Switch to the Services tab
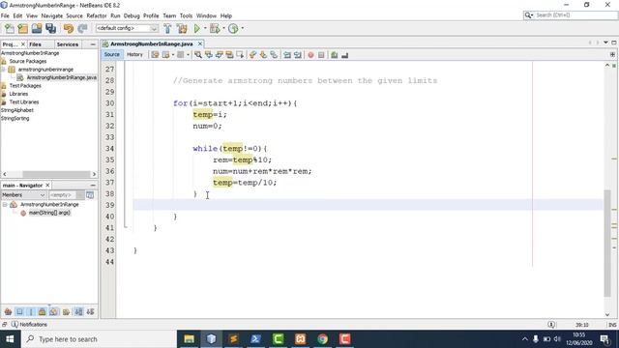This screenshot has height=348, width=619. 68,44
